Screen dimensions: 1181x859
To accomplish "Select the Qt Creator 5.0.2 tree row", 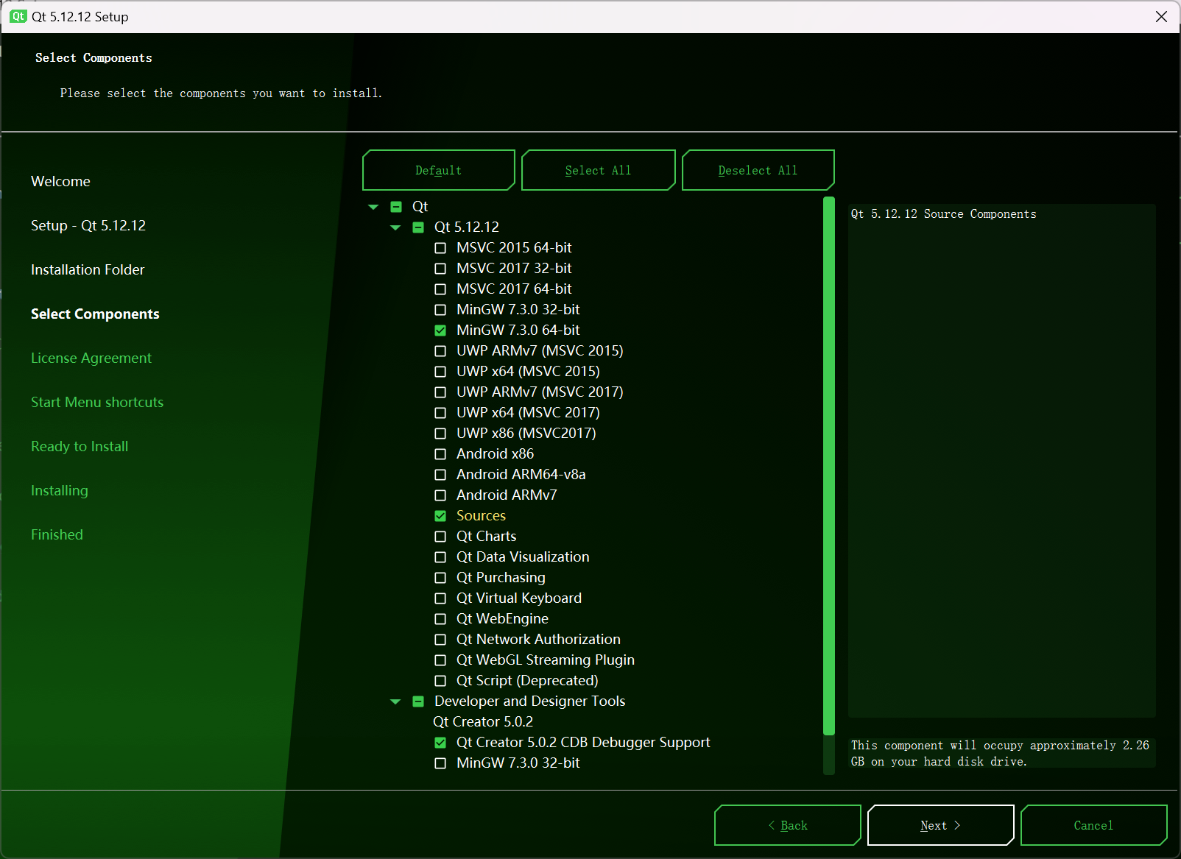I will (x=483, y=722).
